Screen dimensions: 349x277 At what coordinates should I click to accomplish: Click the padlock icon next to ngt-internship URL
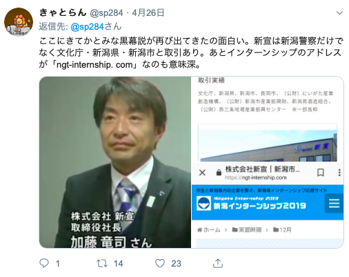click(219, 173)
